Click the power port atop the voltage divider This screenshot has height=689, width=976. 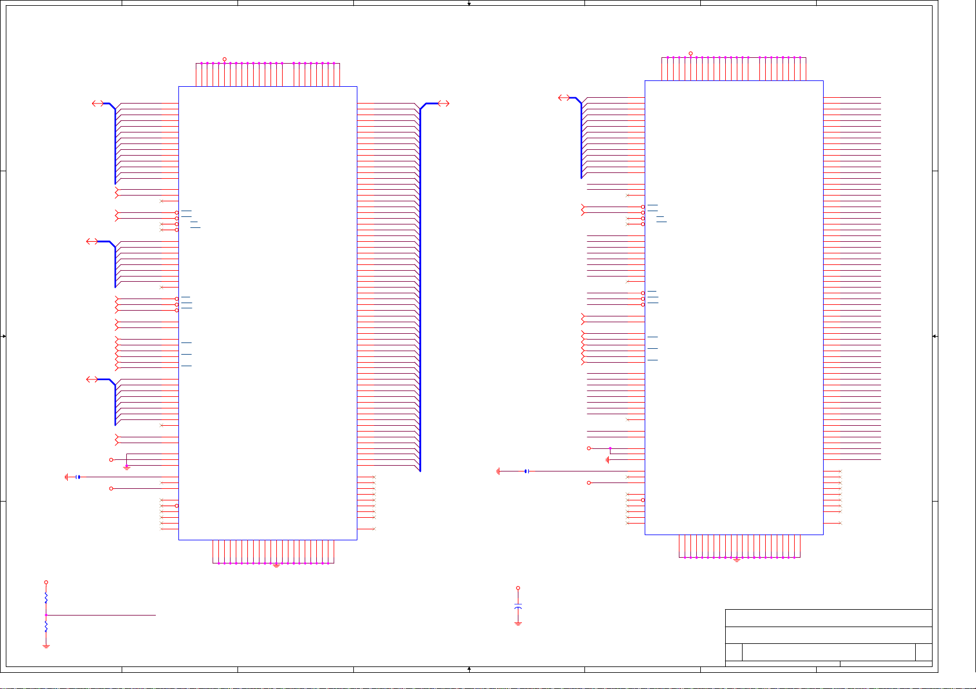point(46,583)
